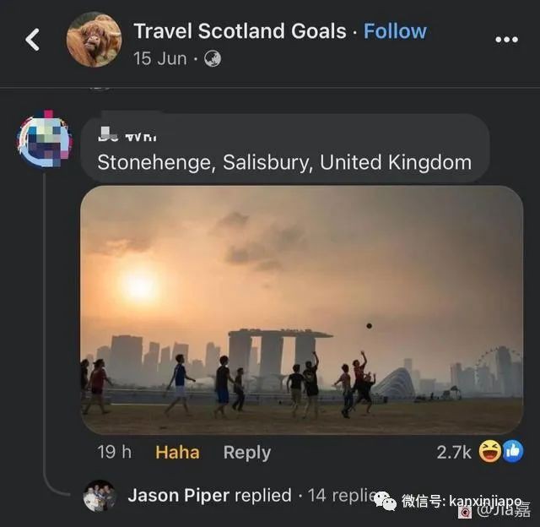Screen dimensions: 540x527
Task: Click the "Stonehenge, Salisbury, United Kingdom" comment text
Action: click(x=284, y=162)
